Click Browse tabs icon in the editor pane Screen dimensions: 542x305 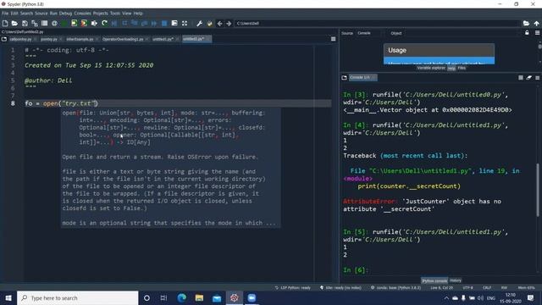click(x=4, y=39)
